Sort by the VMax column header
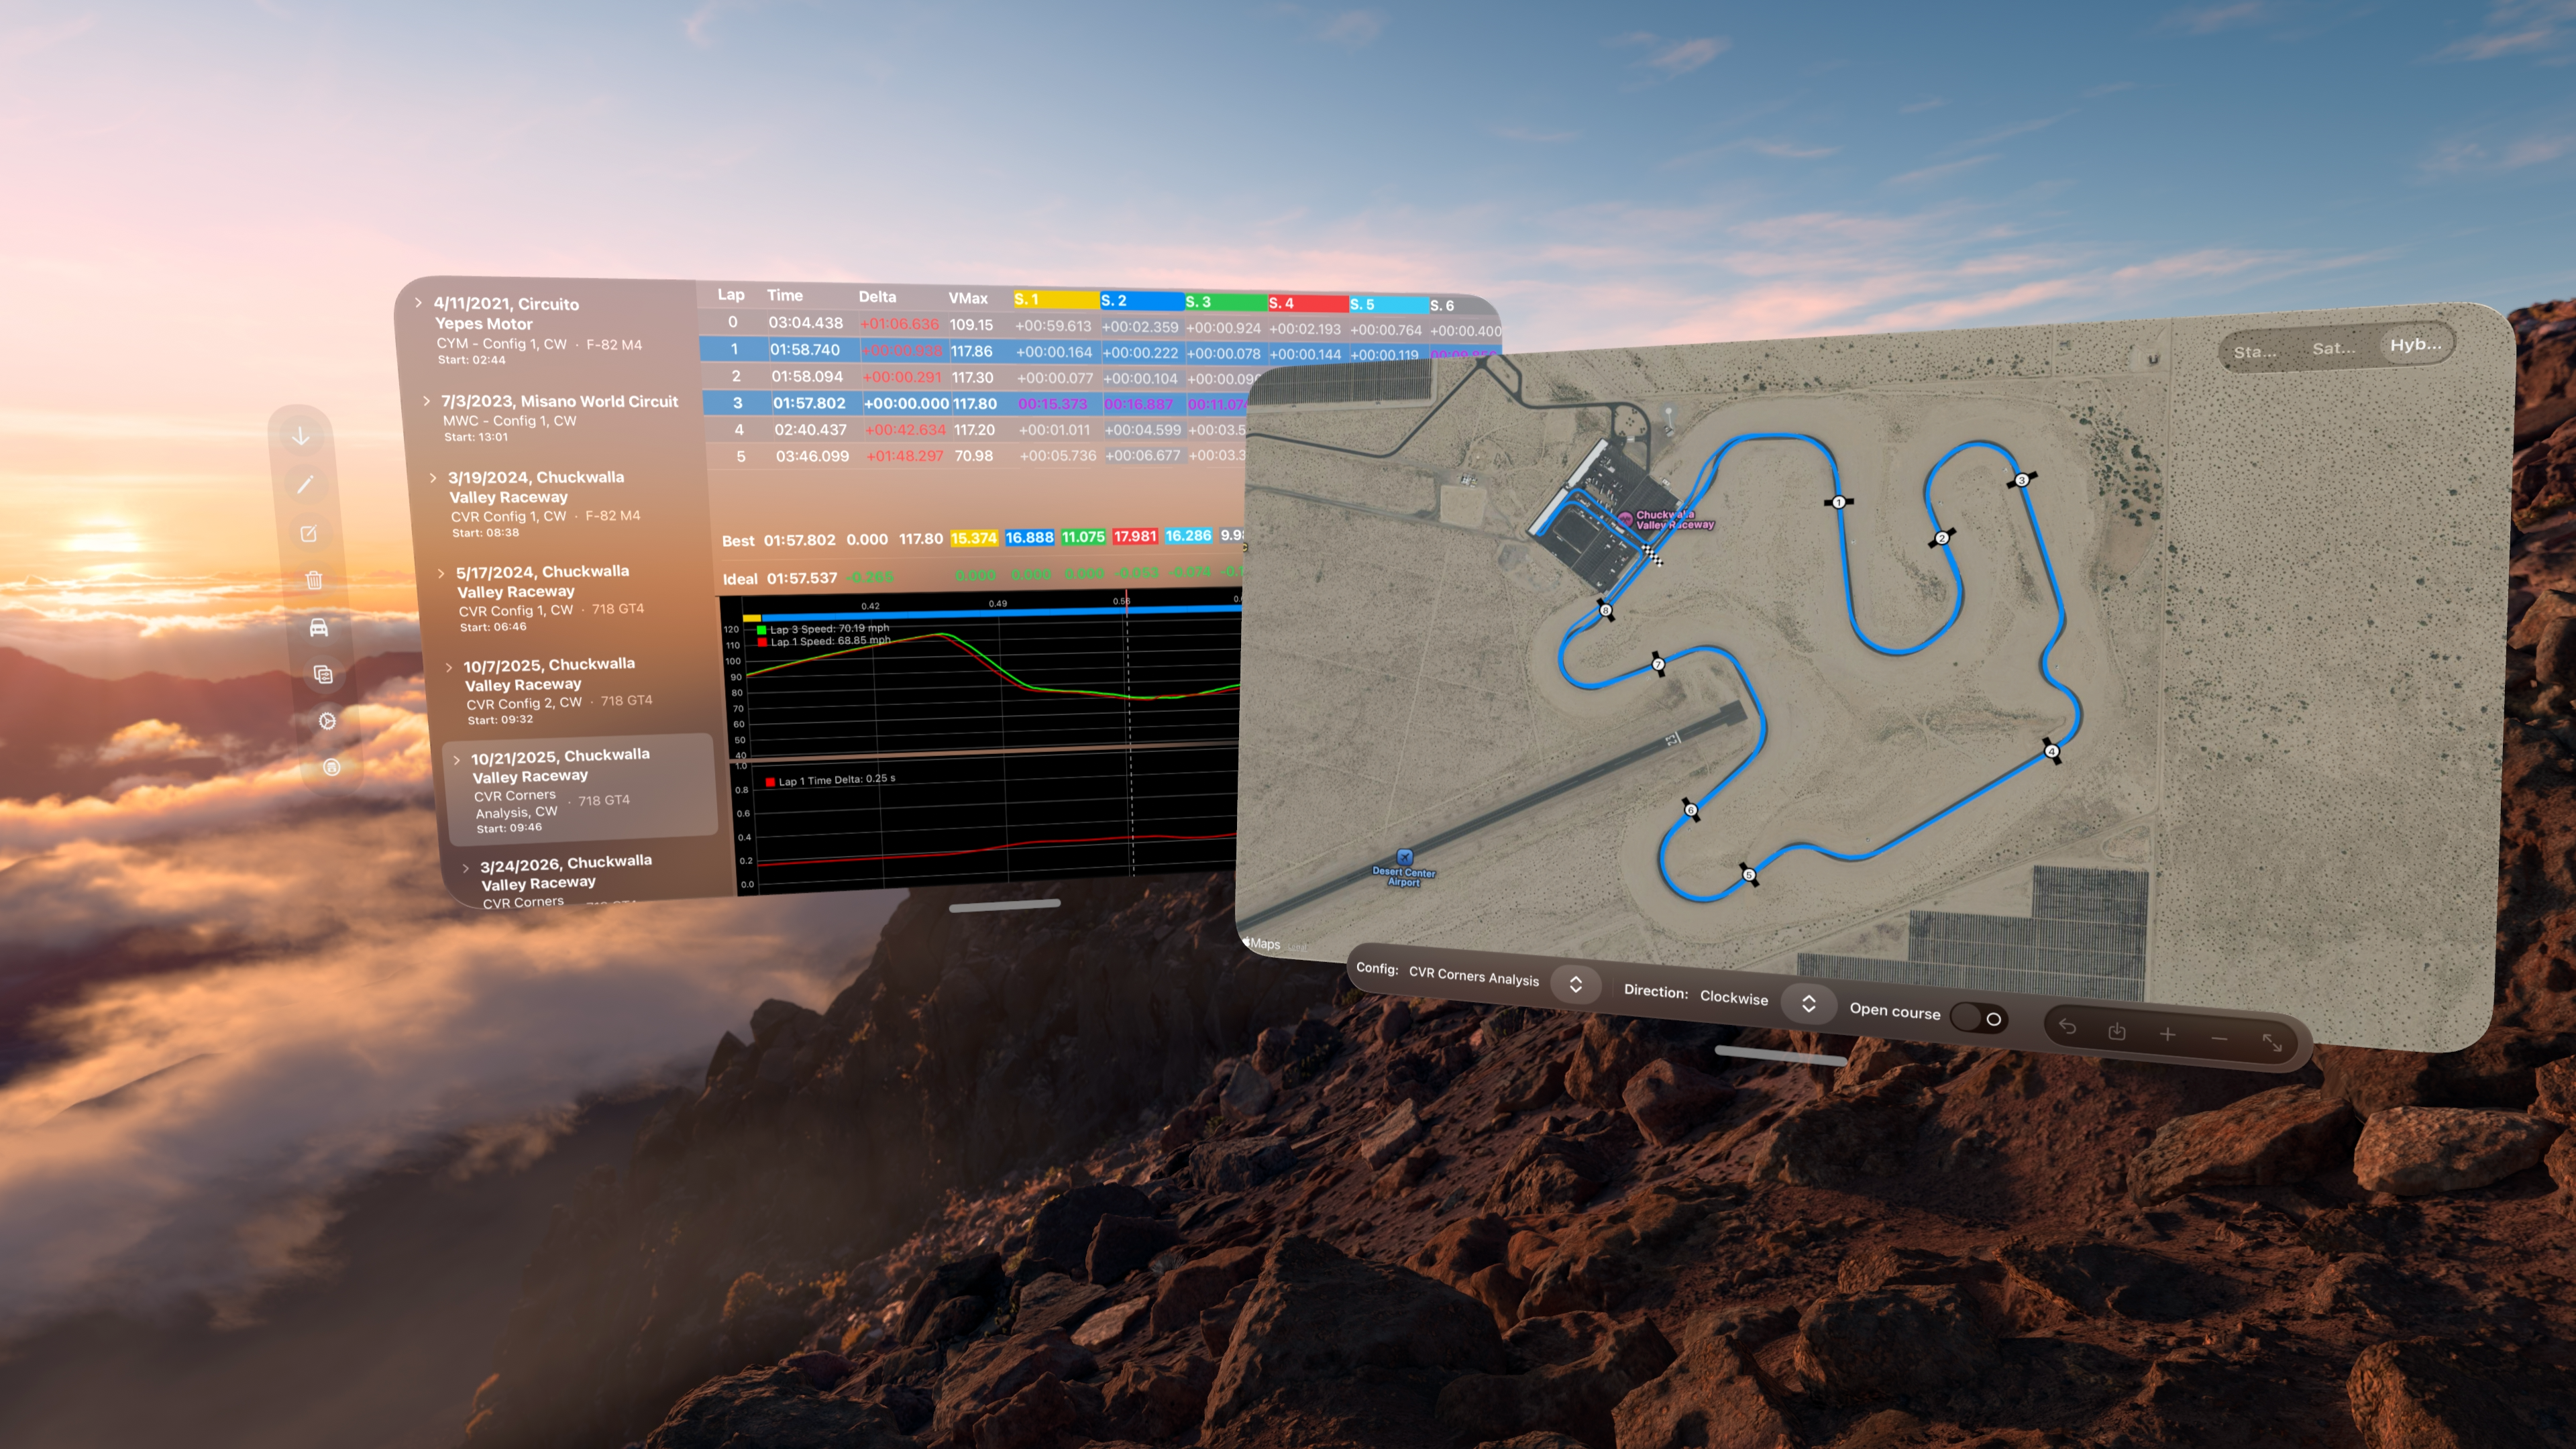The image size is (2576, 1449). click(x=968, y=298)
